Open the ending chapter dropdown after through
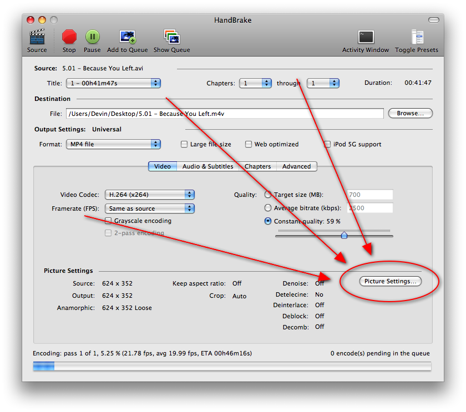 coord(323,83)
